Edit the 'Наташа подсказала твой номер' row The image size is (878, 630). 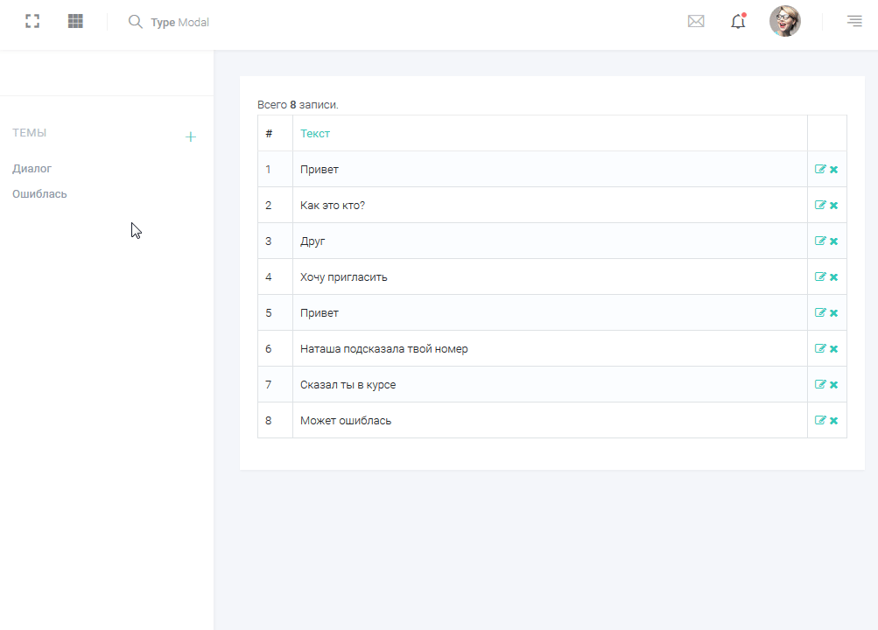tap(820, 349)
